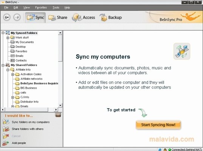Expand the CJ Info folder node
This screenshot has width=203, height=151.
12,97
